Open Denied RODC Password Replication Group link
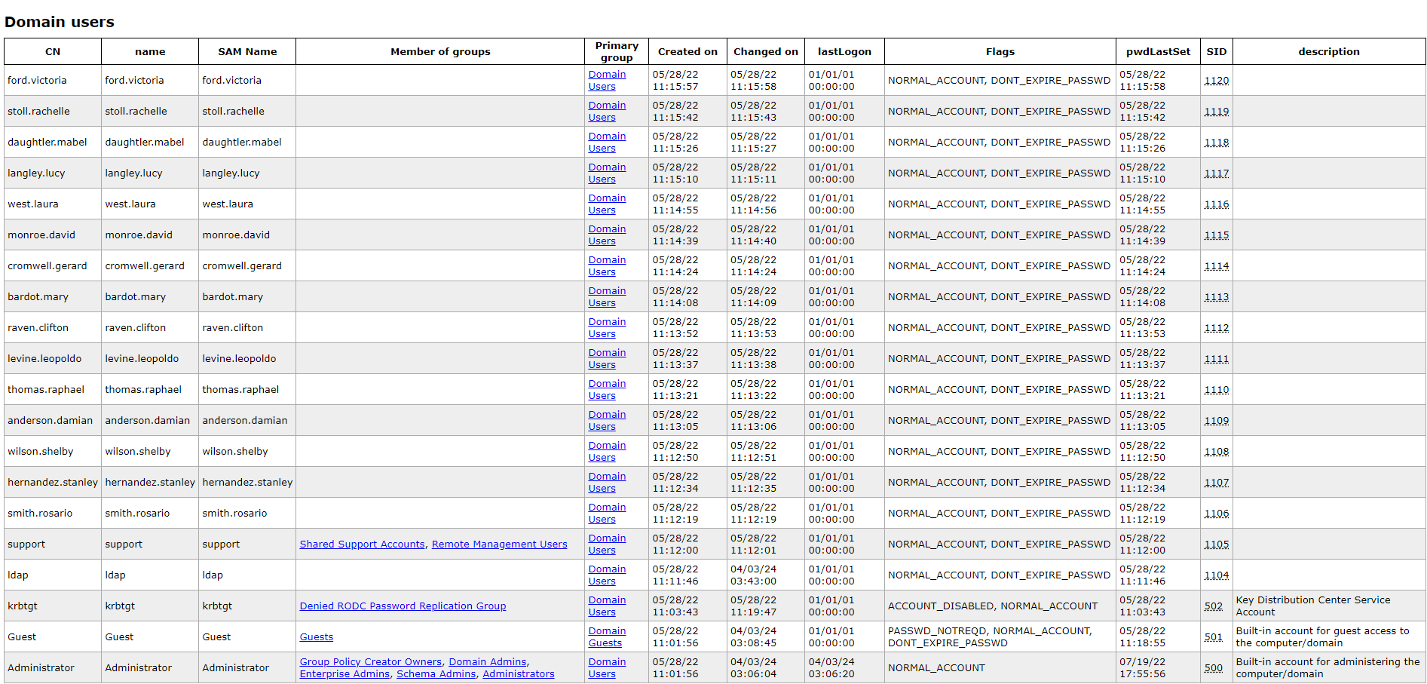The width and height of the screenshot is (1427, 684). click(x=403, y=606)
